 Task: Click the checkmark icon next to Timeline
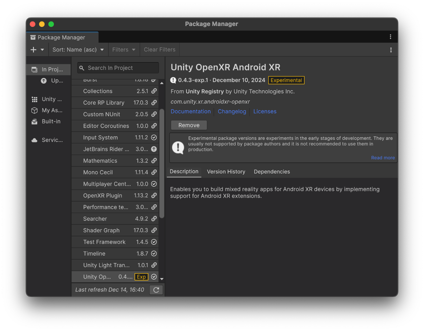click(154, 254)
